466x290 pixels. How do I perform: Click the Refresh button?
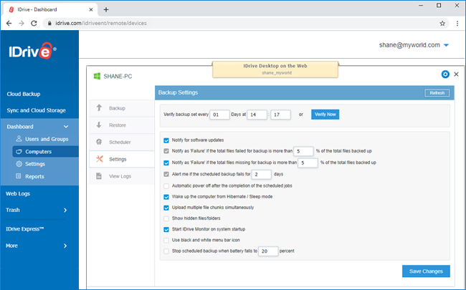(437, 93)
